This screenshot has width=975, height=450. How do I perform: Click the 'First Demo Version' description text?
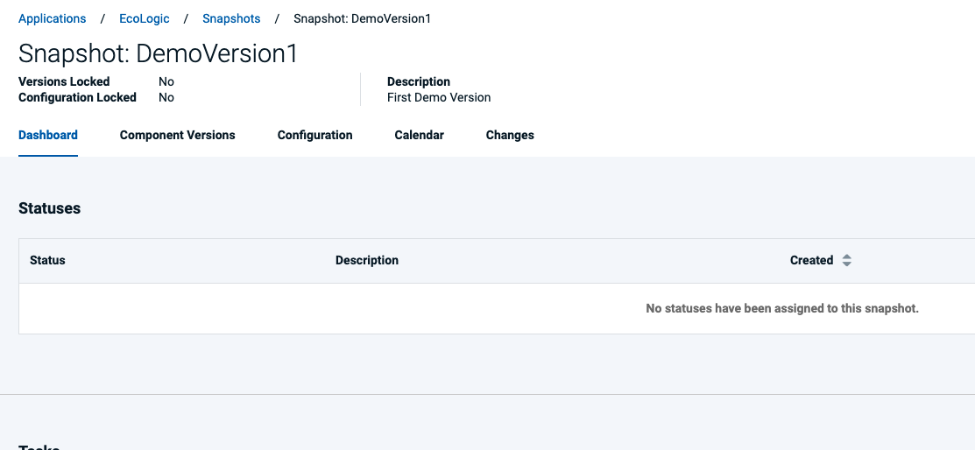439,97
